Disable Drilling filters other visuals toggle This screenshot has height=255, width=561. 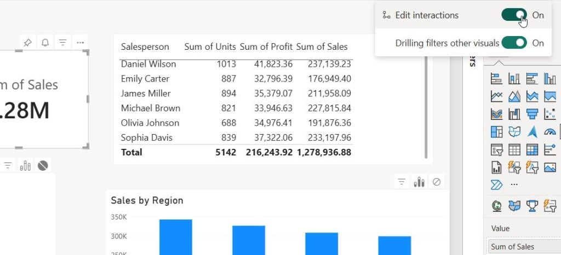point(514,43)
